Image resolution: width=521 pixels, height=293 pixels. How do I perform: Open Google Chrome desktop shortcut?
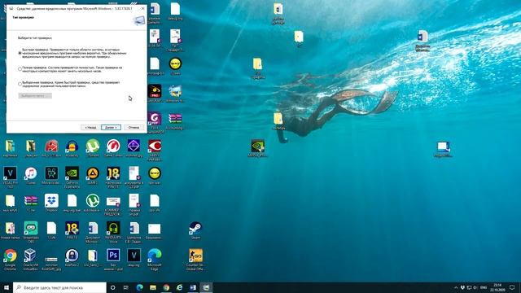tap(10, 260)
